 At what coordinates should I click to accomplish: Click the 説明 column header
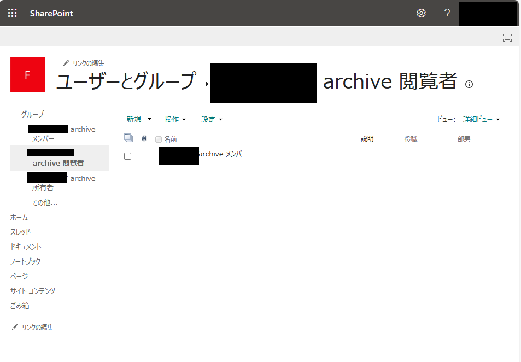pos(367,138)
